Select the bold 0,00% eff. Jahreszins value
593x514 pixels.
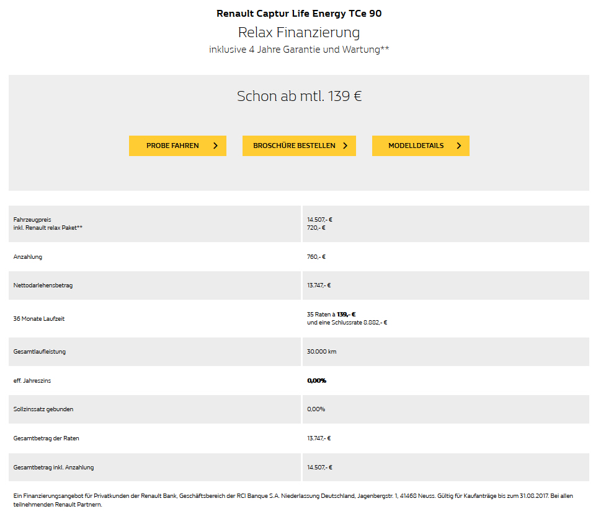[x=316, y=381]
